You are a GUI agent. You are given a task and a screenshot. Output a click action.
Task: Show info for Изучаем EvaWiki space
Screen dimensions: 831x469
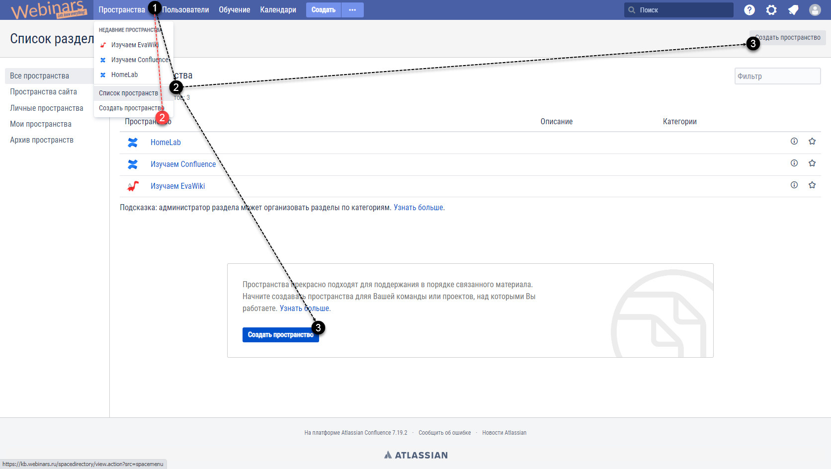794,185
